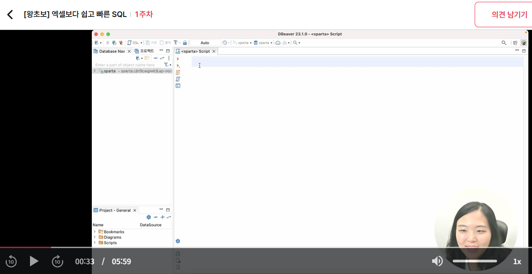The image size is (532, 274).
Task: Click the editor gutter gear settings icon
Action: tap(178, 241)
